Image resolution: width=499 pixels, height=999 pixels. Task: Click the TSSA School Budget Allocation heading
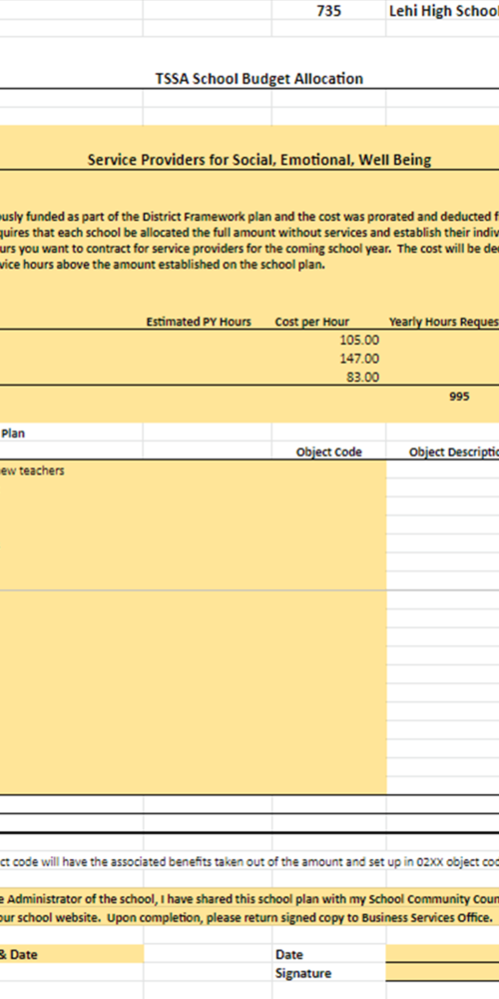coord(259,78)
